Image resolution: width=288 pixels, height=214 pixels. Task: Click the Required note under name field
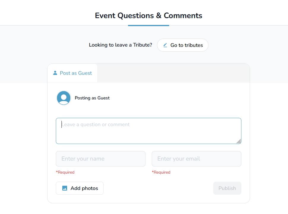[65, 172]
